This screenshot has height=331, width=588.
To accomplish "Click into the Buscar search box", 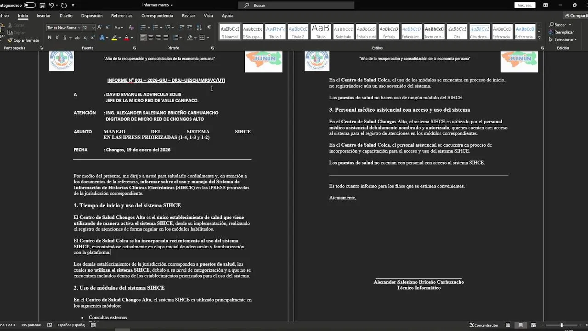I will tap(296, 5).
